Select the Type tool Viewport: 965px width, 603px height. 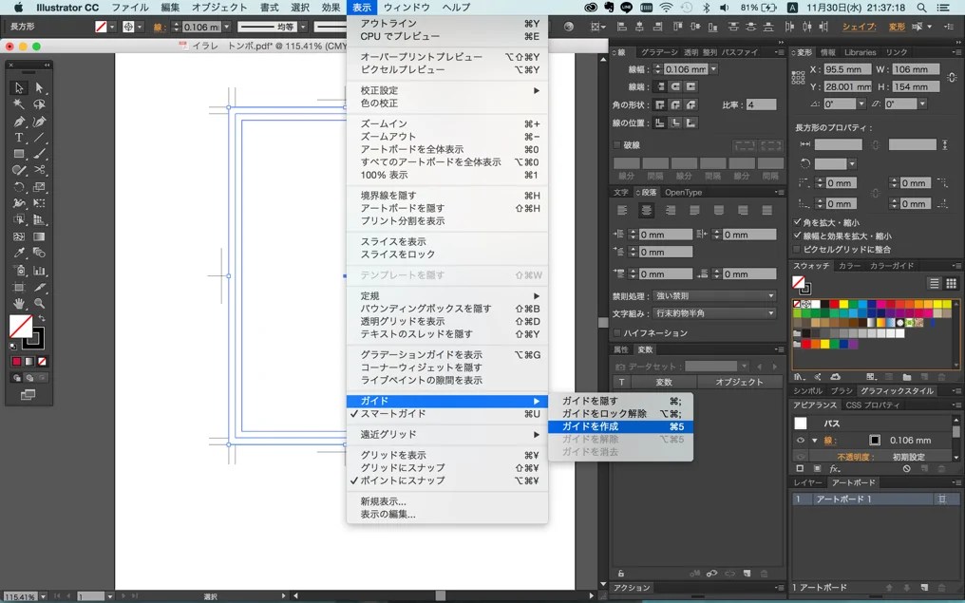coord(19,138)
